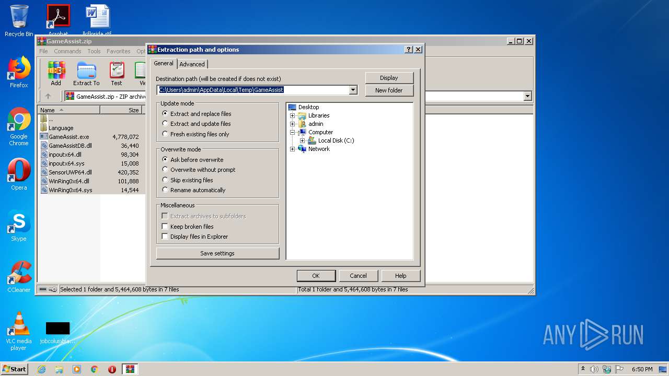Expand the Network tree node
Viewport: 669px width, 376px height.
(293, 149)
